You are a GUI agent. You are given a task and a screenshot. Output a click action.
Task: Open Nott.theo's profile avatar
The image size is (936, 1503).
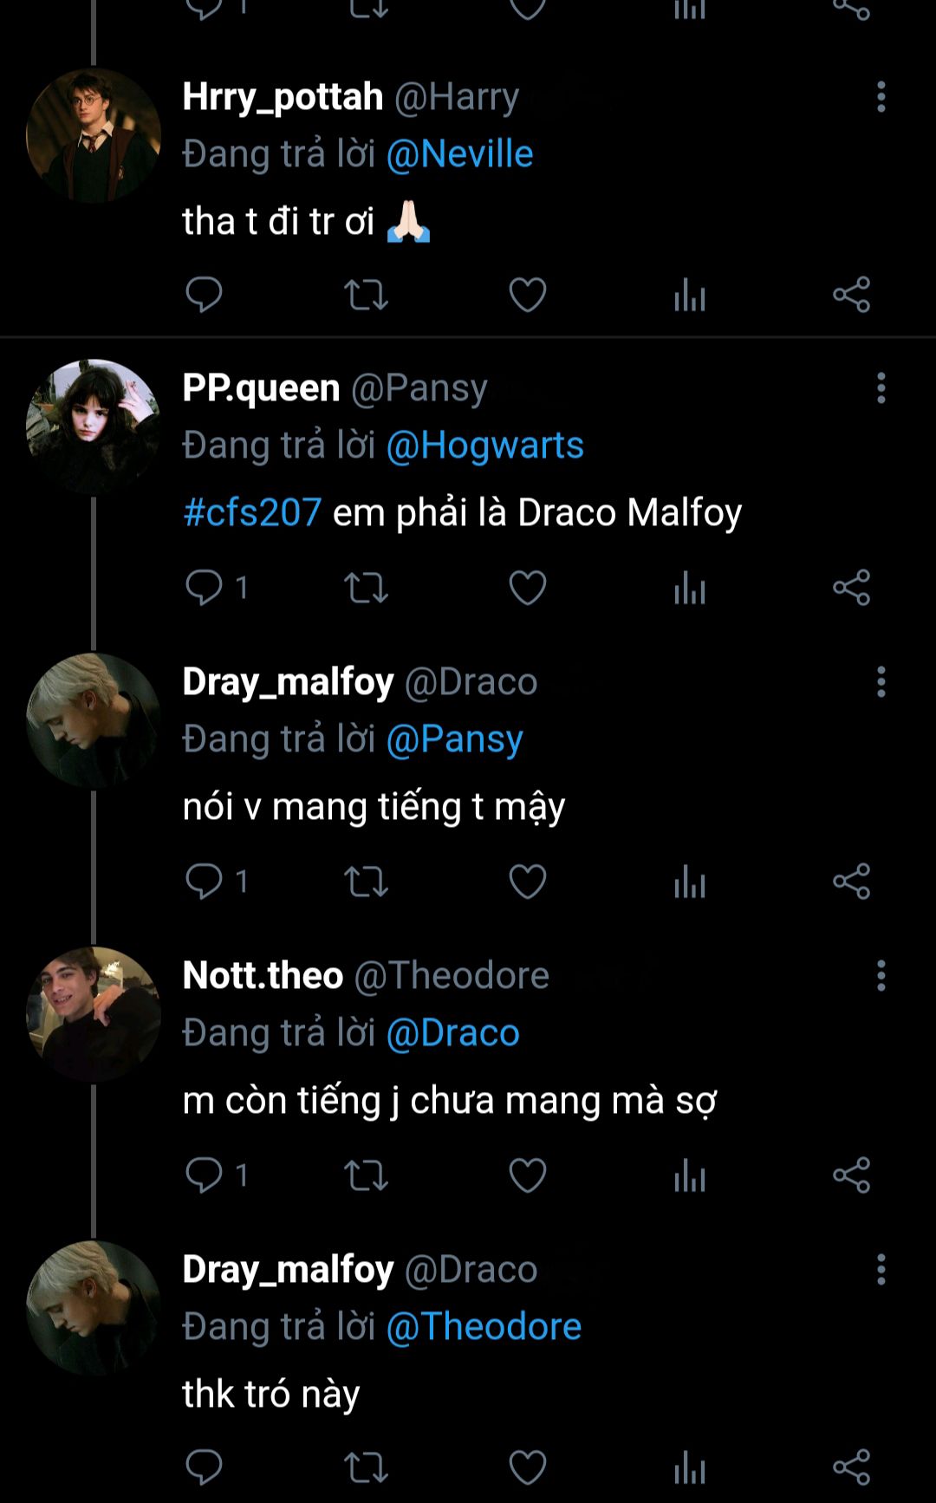(x=94, y=1013)
